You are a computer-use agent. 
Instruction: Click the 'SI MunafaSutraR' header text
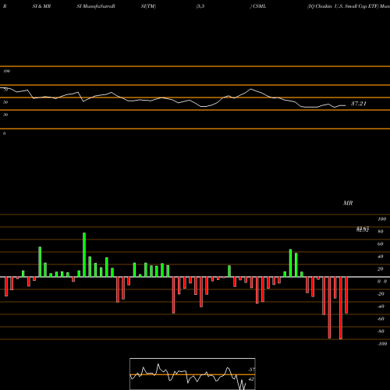point(96,6)
